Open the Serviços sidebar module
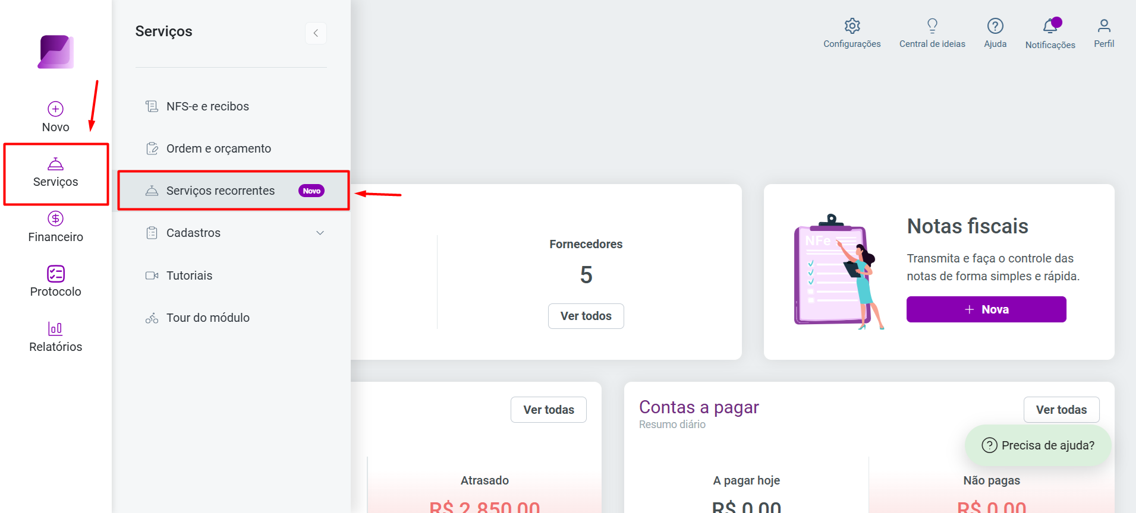Viewport: 1136px width, 513px height. coord(56,173)
